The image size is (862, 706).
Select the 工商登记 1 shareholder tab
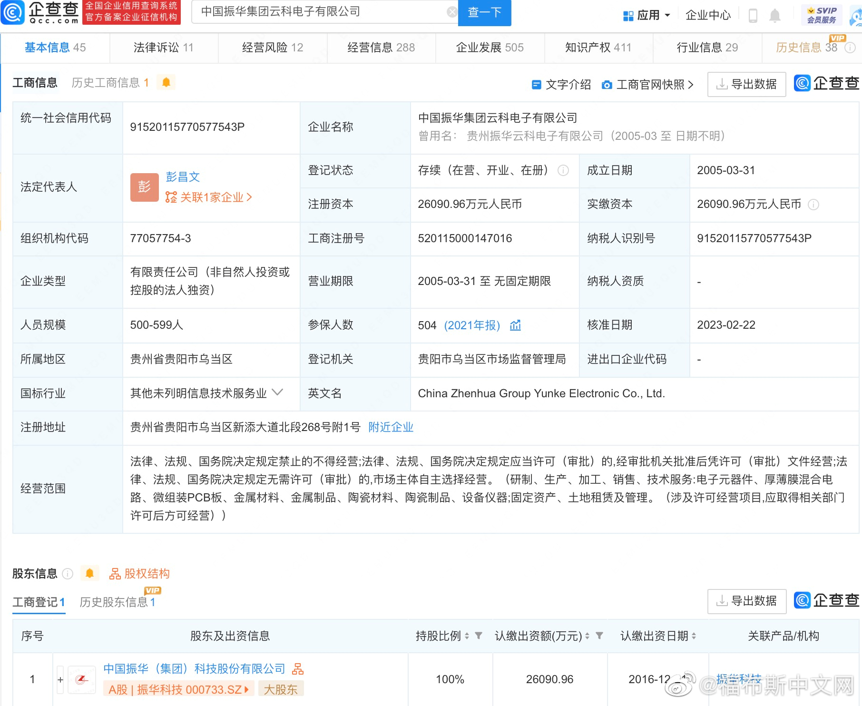coord(39,602)
